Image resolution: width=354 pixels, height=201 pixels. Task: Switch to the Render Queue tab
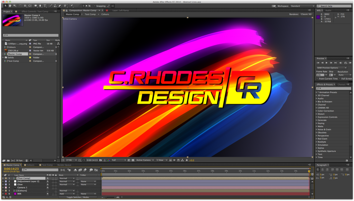(x=64, y=165)
